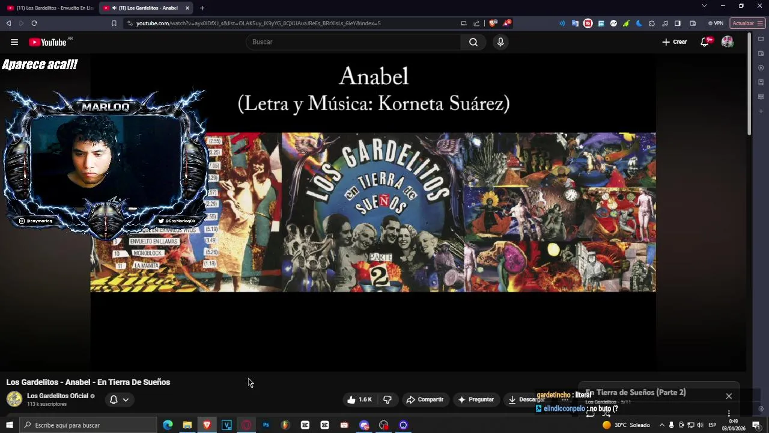
Task: Click the YouTube search magnifier button
Action: click(473, 42)
